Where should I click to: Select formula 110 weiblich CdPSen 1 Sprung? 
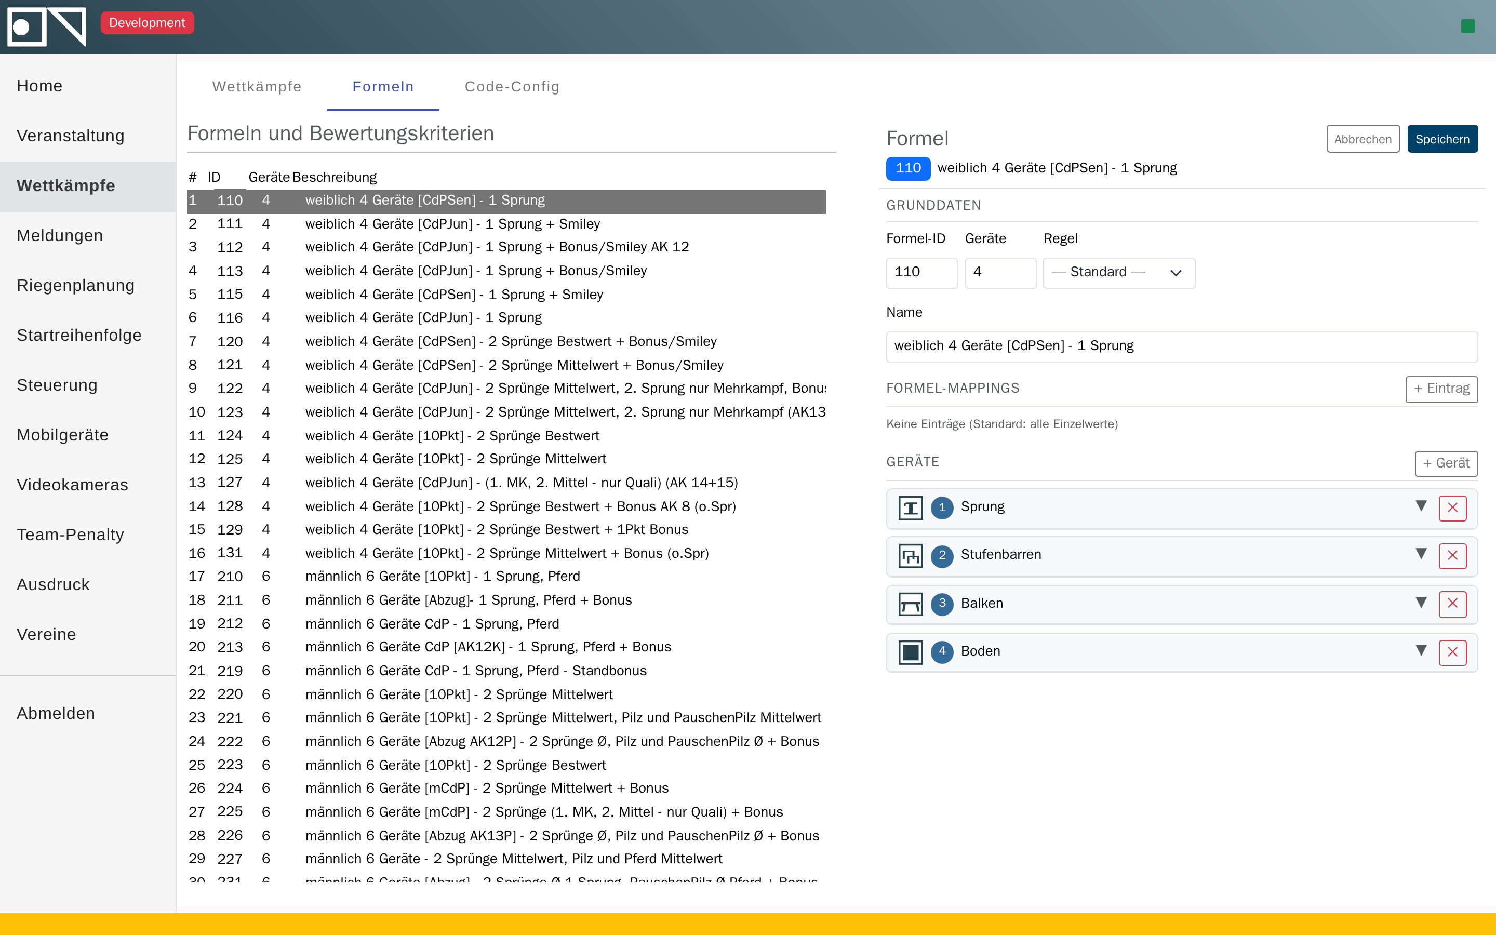(x=506, y=201)
